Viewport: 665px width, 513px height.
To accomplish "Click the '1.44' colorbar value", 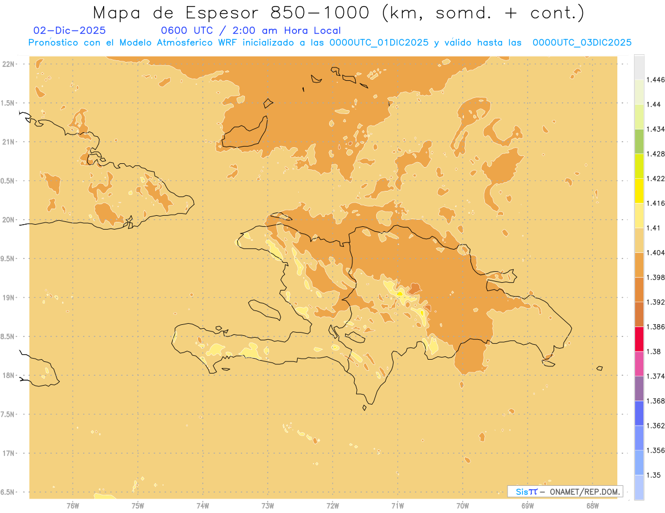I will pos(654,104).
